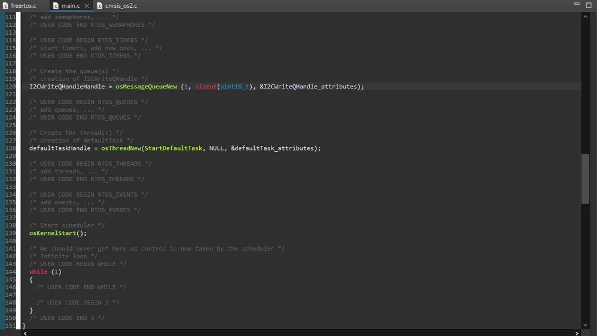Click the vertical scrollbar up arrow
Image resolution: width=597 pixels, height=336 pixels.
pyautogui.click(x=585, y=17)
